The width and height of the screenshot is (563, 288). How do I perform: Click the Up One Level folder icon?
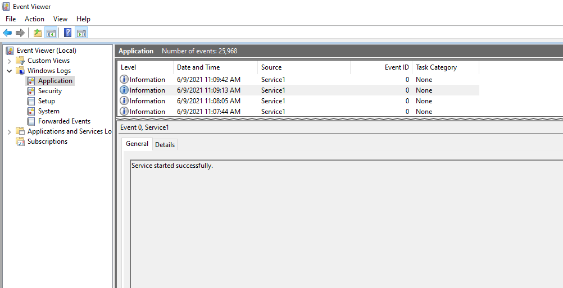click(37, 33)
